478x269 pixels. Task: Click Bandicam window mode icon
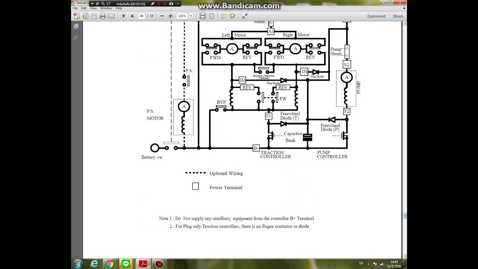coord(97,4)
